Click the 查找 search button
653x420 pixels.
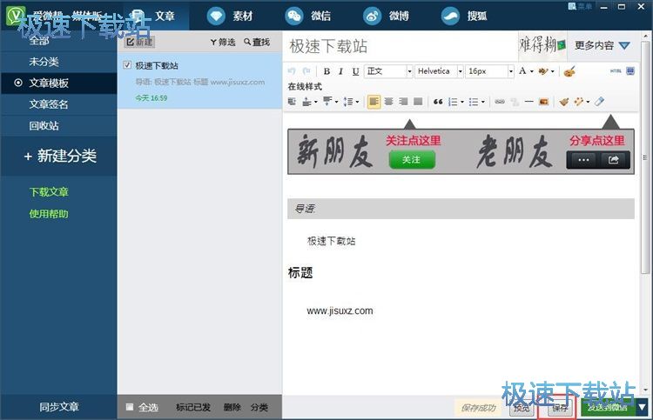pyautogui.click(x=257, y=42)
